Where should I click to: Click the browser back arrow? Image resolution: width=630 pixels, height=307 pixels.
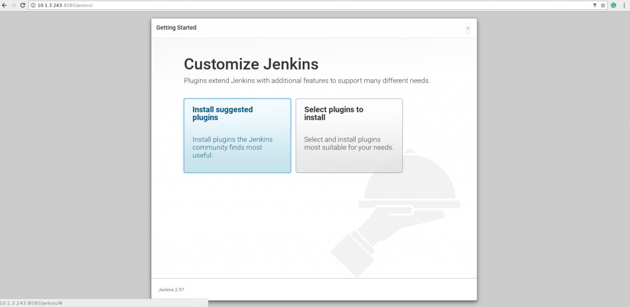point(4,5)
